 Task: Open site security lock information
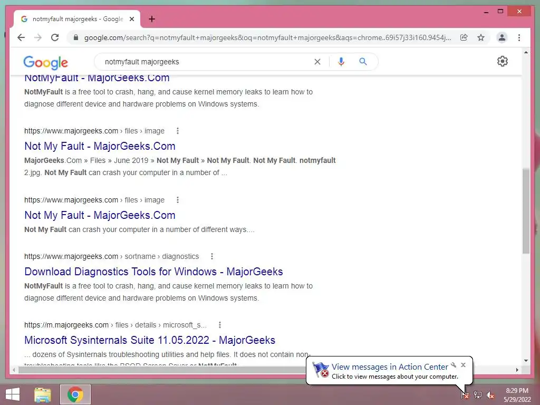click(76, 37)
